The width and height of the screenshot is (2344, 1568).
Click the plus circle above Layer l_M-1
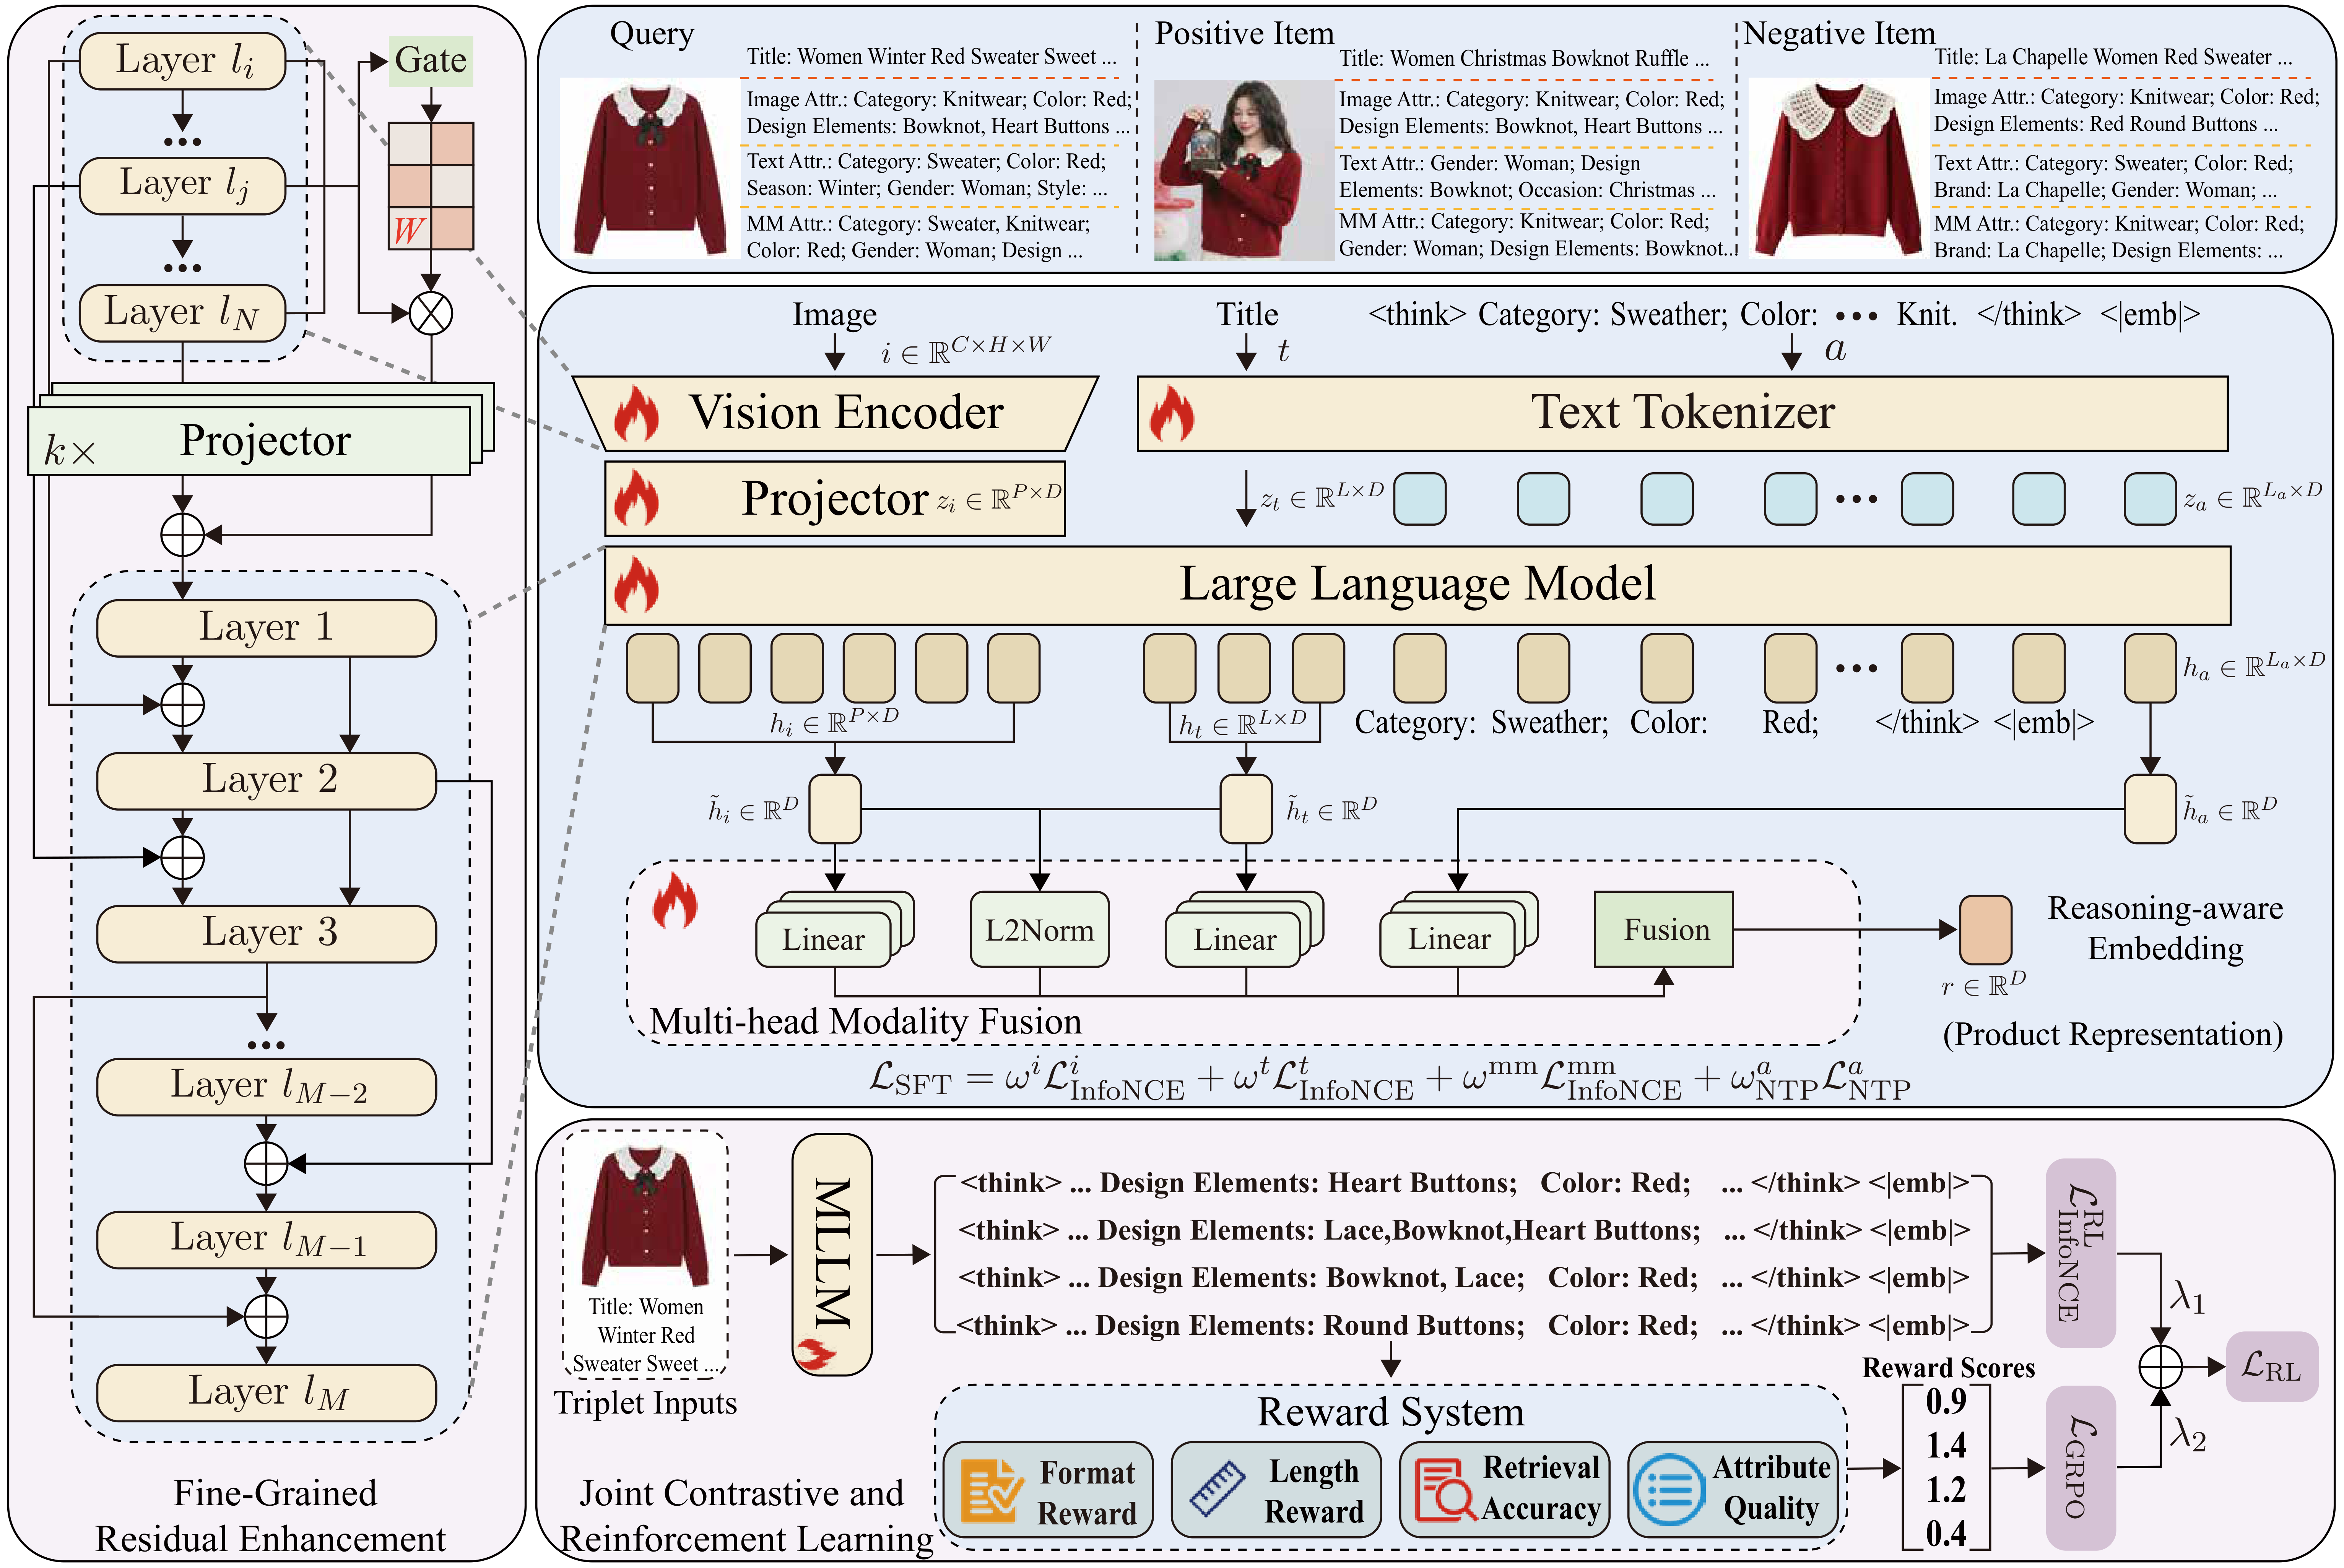pyautogui.click(x=266, y=1164)
